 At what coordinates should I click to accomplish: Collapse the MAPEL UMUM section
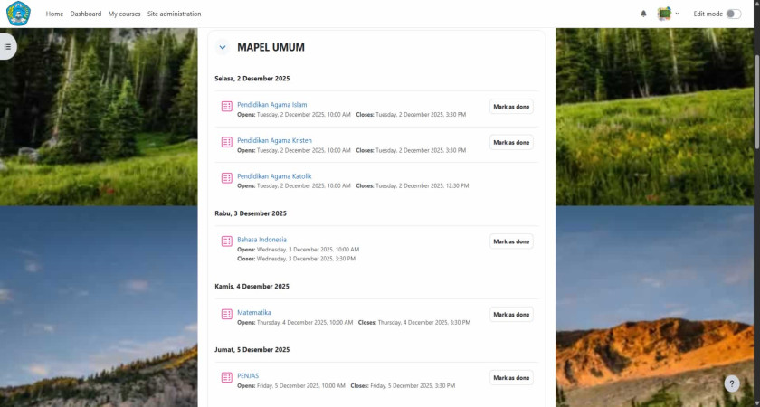point(223,48)
